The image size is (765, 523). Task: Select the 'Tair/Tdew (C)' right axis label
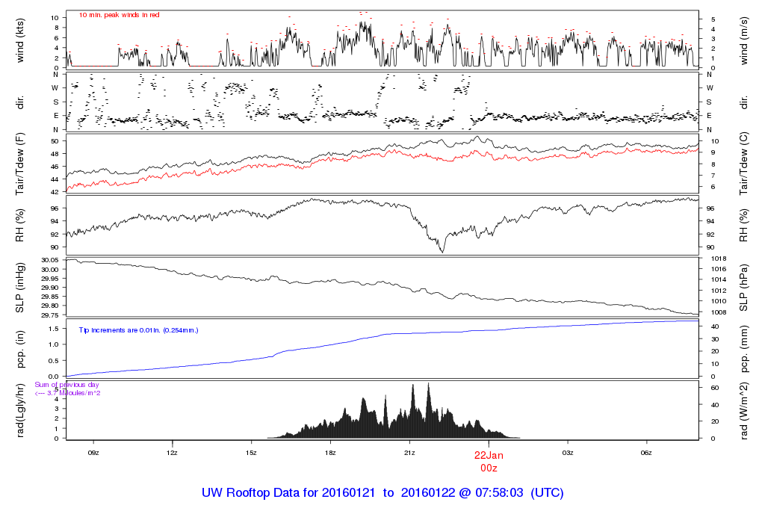pyautogui.click(x=743, y=164)
